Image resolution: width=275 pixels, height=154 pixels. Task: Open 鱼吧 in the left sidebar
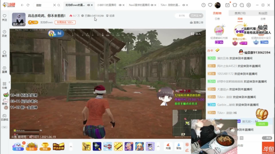tap(5, 101)
